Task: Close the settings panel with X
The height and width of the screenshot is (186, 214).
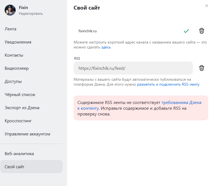Action: pos(207,6)
